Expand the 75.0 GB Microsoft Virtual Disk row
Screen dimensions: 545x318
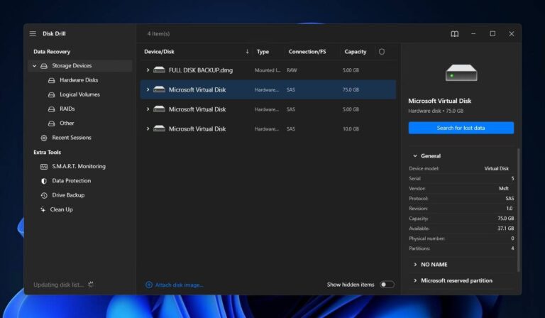[148, 90]
